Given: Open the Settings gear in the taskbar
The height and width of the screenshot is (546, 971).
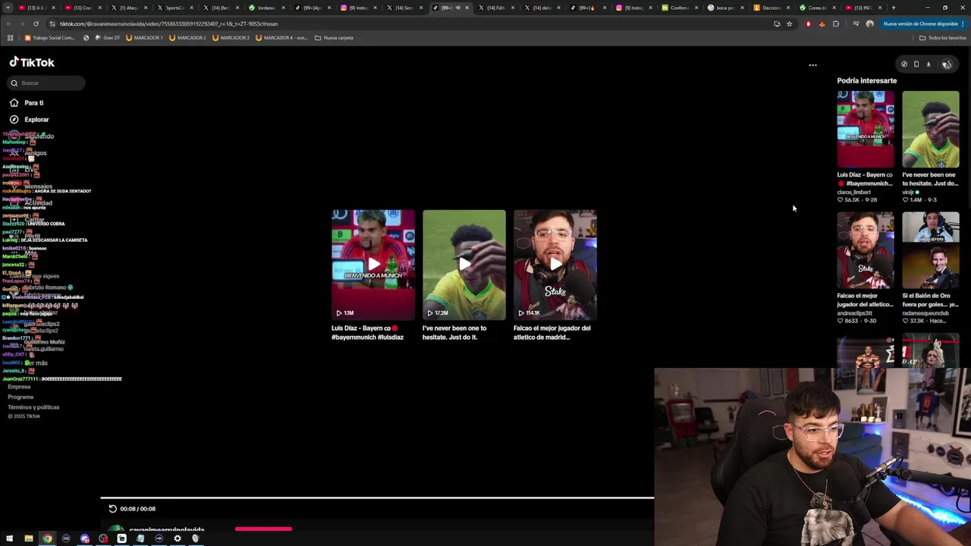Looking at the screenshot, I should pos(178,538).
